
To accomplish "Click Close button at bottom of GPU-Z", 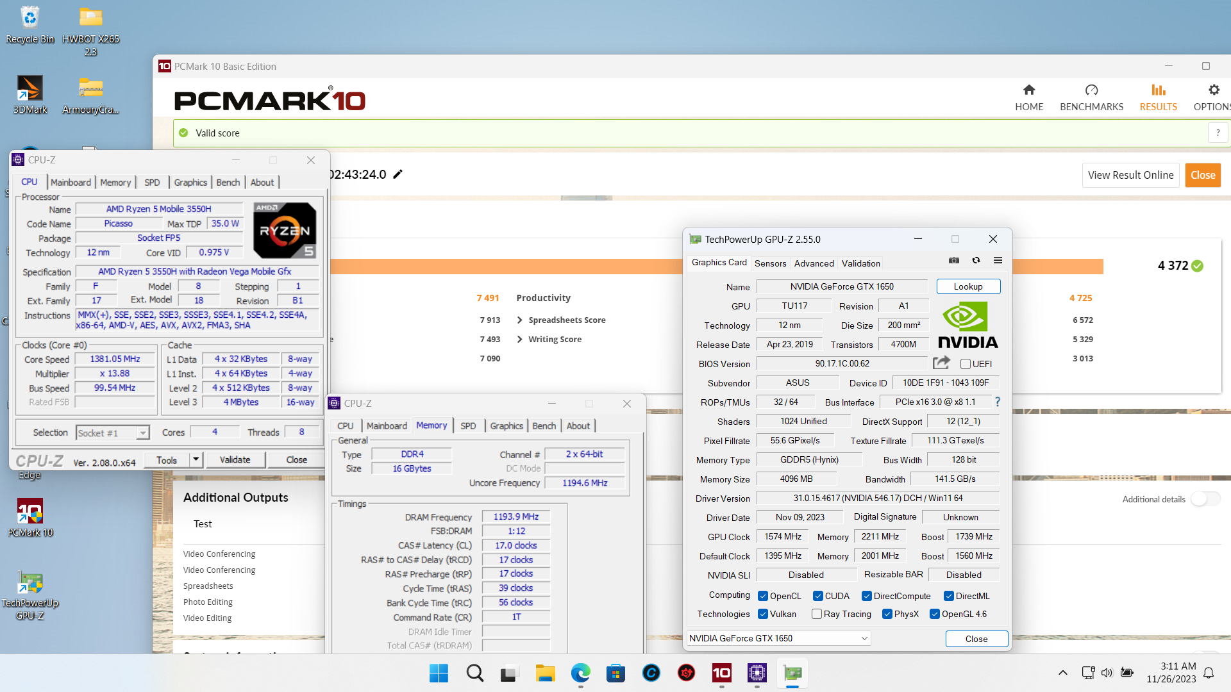I will [x=976, y=639].
